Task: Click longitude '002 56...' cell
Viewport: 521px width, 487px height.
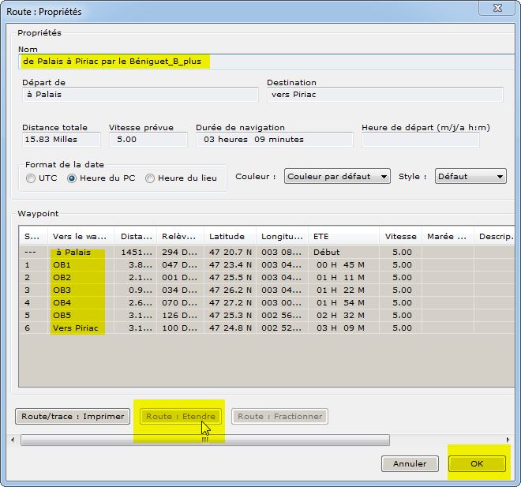Action: (282, 315)
